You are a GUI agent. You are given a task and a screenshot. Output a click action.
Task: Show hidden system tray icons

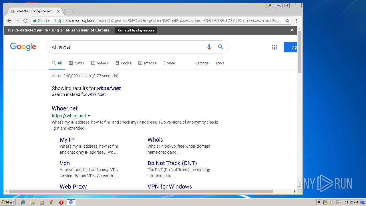click(x=319, y=202)
